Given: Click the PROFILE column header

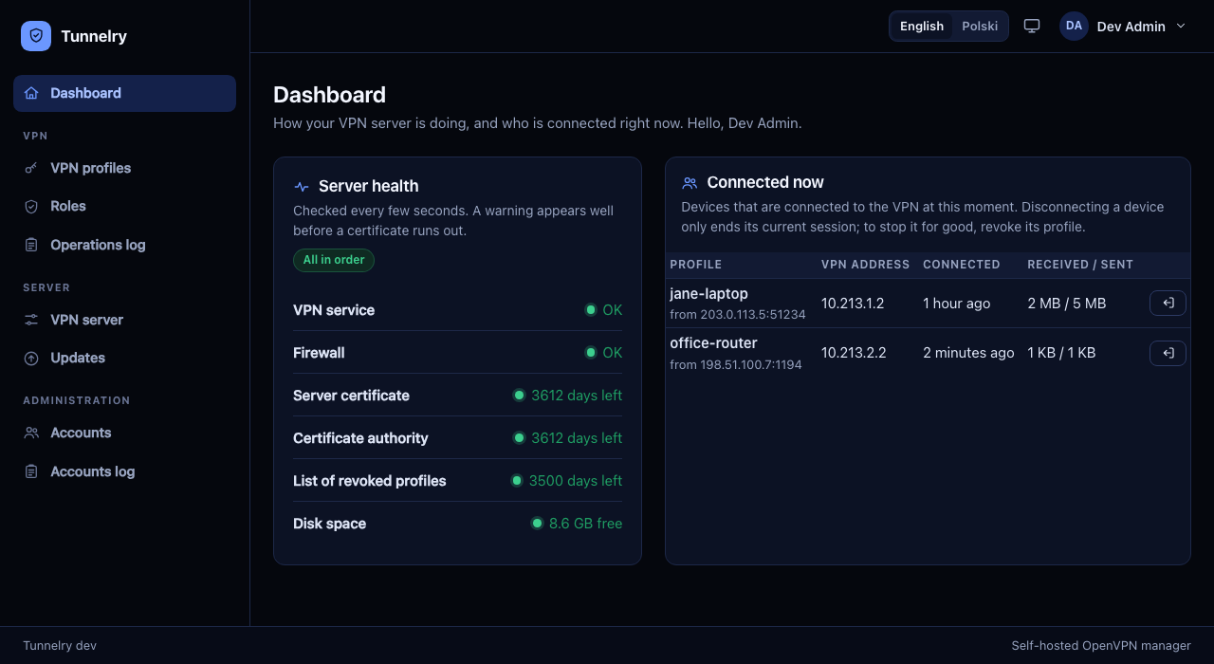Looking at the screenshot, I should [696, 265].
